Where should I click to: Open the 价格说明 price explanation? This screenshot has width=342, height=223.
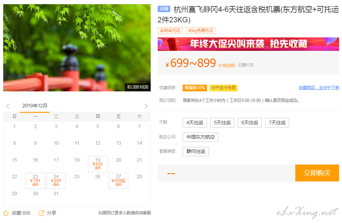[227, 65]
